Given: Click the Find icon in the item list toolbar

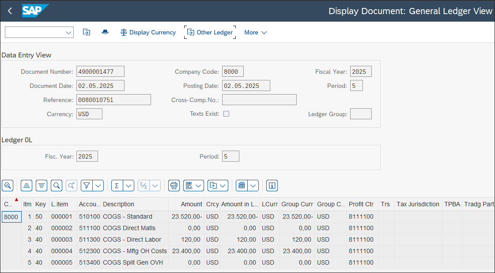Looking at the screenshot, I should 56,186.
